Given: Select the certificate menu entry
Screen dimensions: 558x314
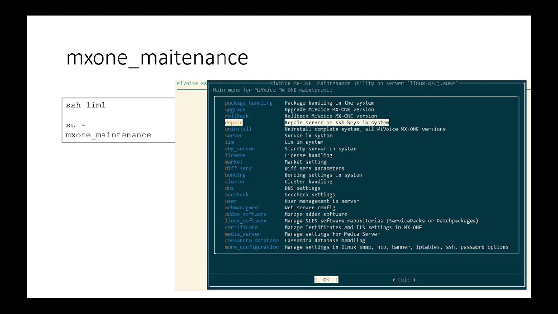Looking at the screenshot, I should (241, 227).
